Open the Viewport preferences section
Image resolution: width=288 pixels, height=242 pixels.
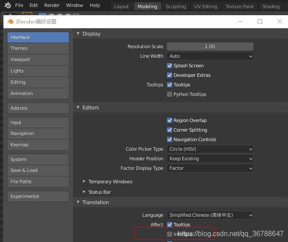coord(38,60)
